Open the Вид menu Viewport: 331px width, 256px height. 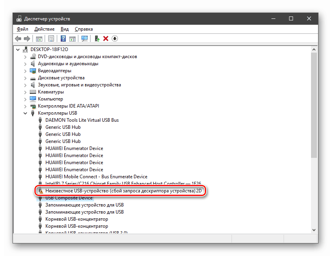point(64,29)
